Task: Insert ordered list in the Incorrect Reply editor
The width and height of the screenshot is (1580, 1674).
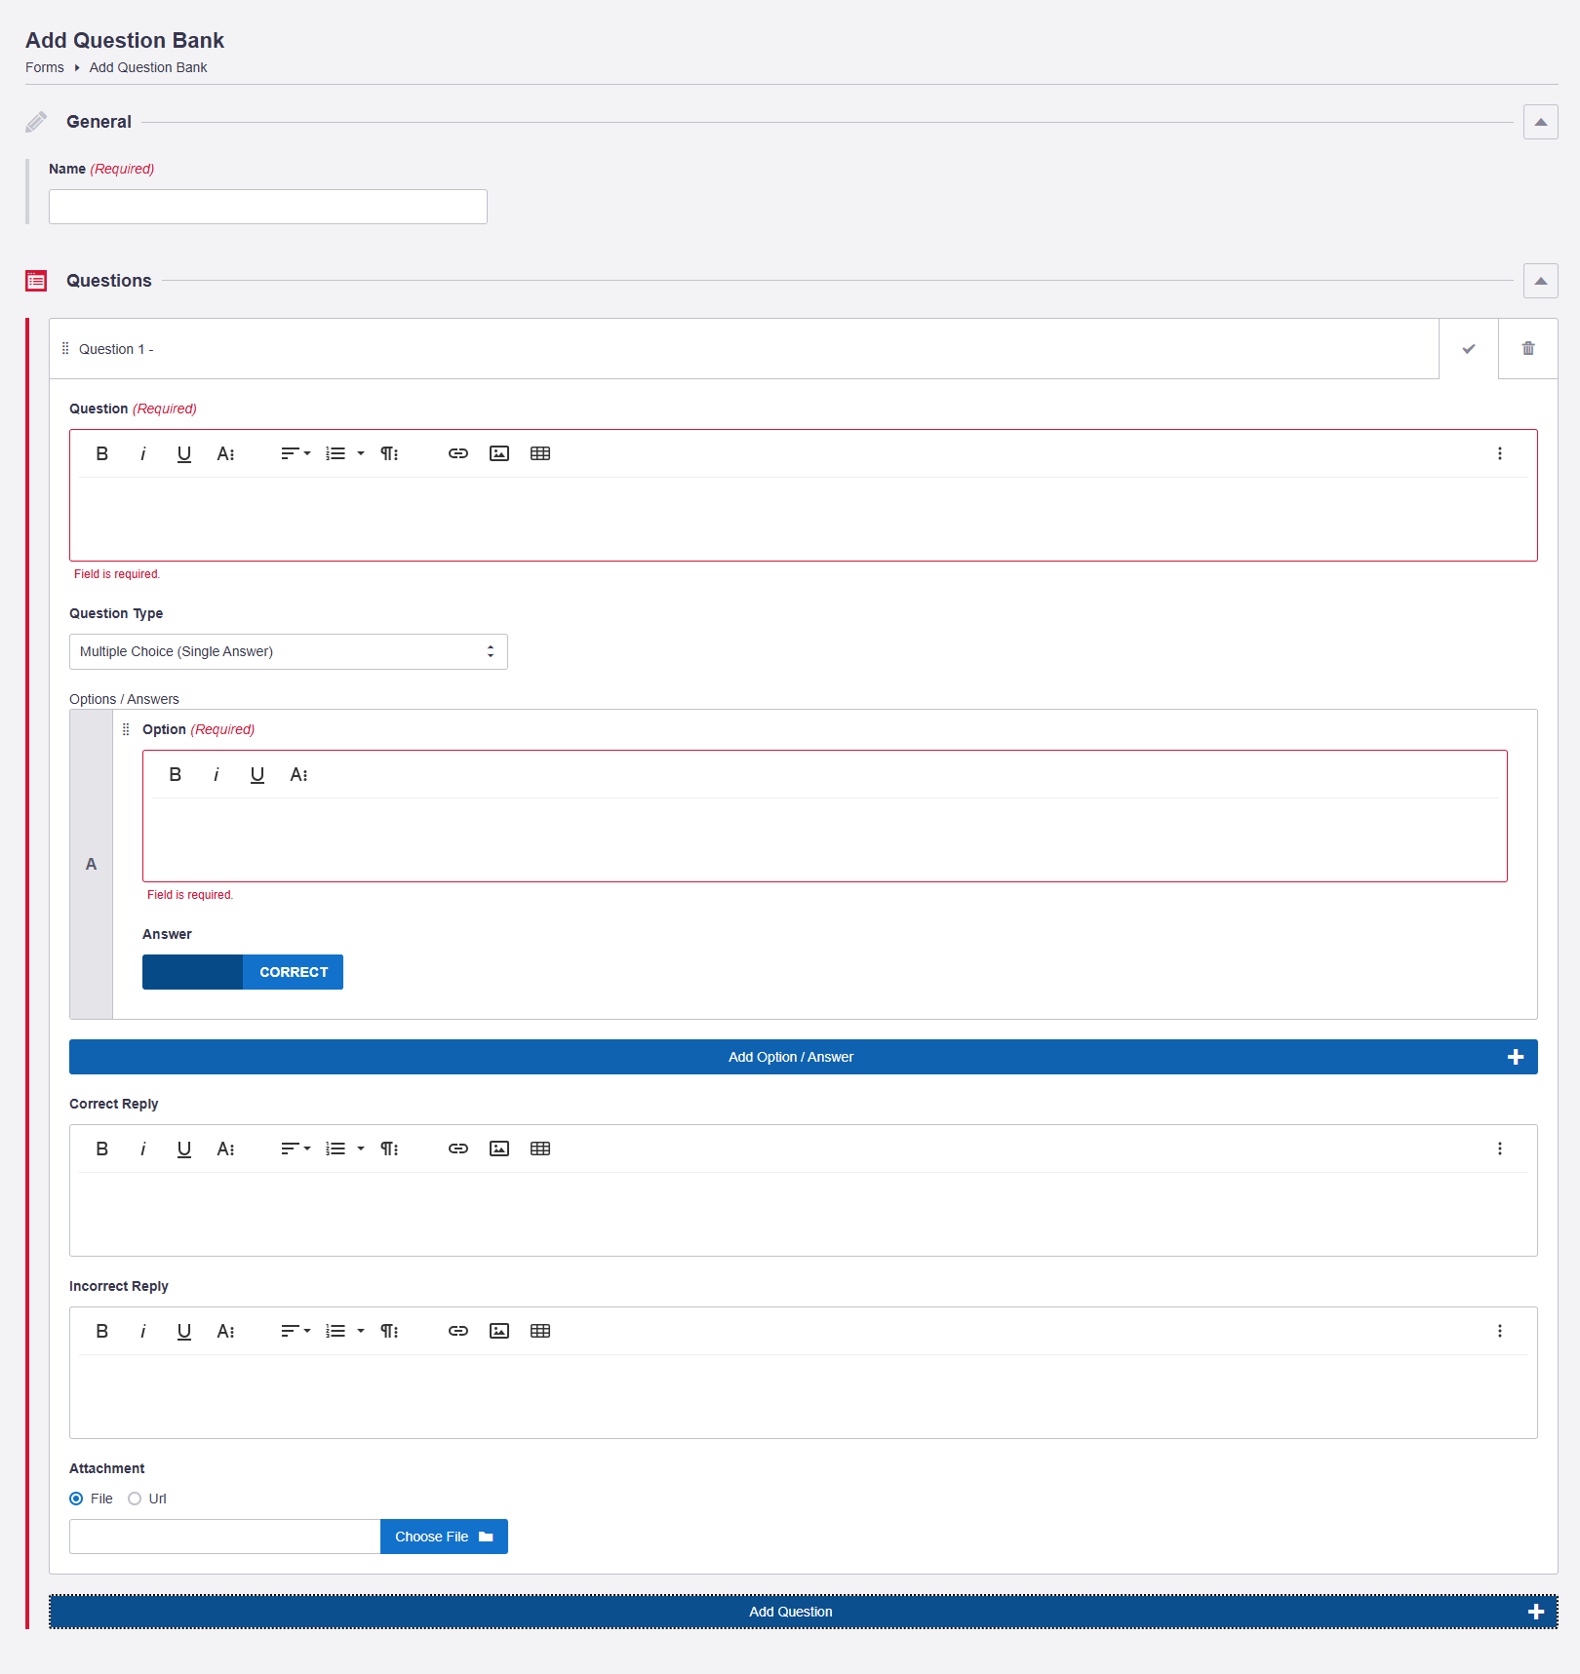Action: click(x=336, y=1331)
